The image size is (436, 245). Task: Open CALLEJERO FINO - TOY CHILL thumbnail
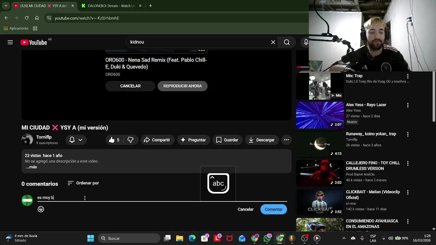click(x=320, y=173)
